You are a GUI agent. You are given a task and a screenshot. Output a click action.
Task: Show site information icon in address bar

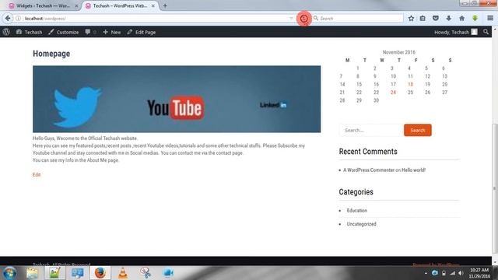point(18,19)
